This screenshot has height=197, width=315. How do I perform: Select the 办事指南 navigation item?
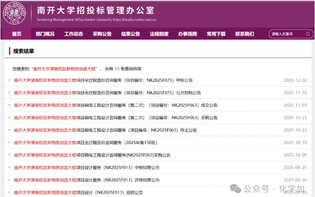coord(187,34)
